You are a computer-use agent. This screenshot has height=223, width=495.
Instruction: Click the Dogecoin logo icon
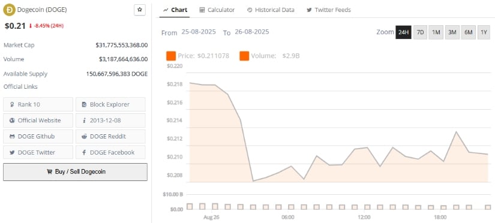point(9,10)
